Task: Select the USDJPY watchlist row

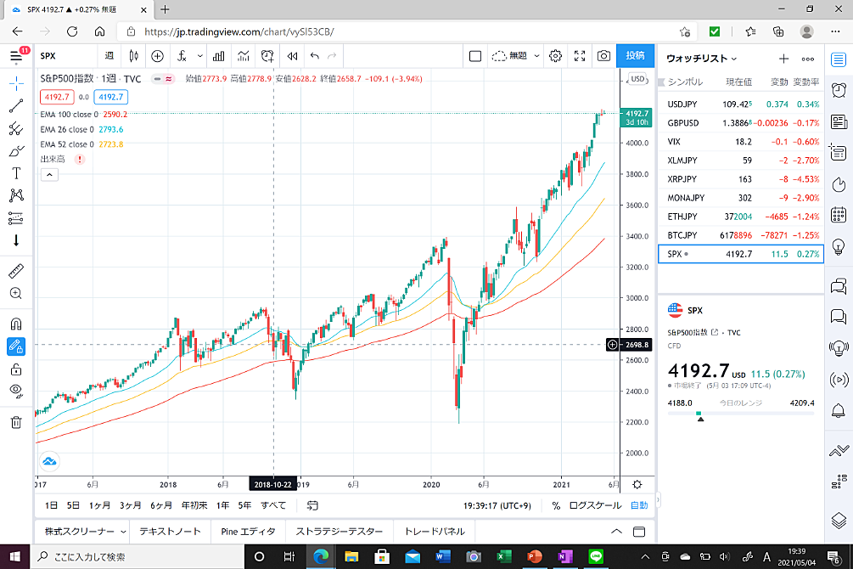Action: pos(740,104)
